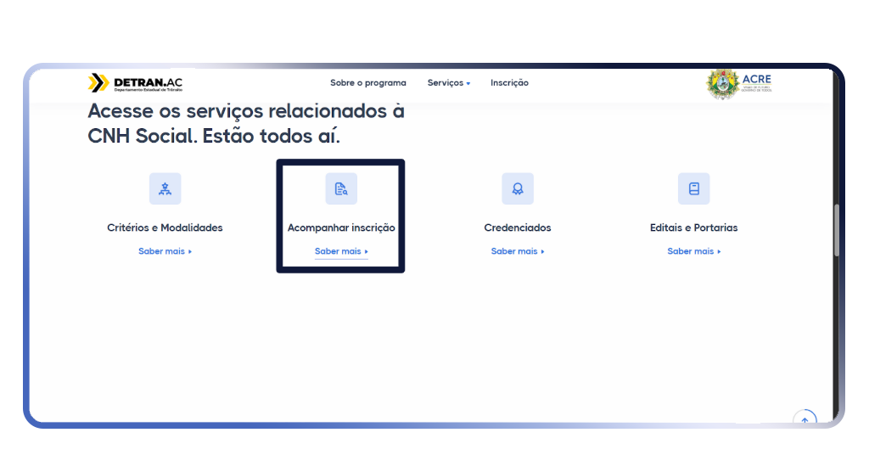Click the Acompanhar inscrição document search icon
The width and height of the screenshot is (869, 455).
pos(341,188)
